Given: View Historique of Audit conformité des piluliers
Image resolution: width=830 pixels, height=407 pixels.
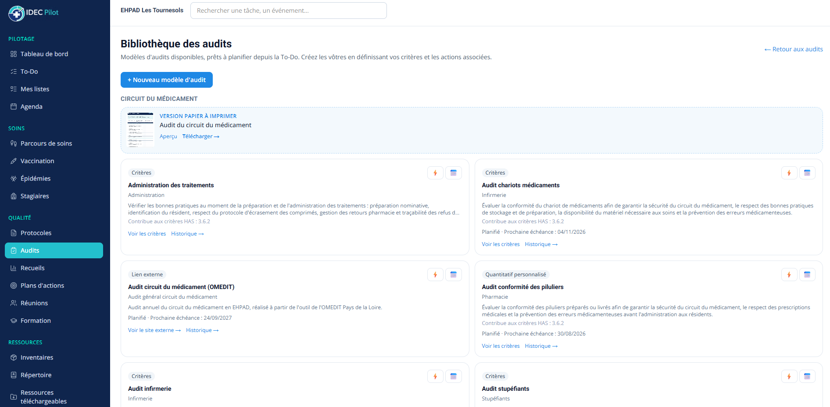Looking at the screenshot, I should click(541, 346).
